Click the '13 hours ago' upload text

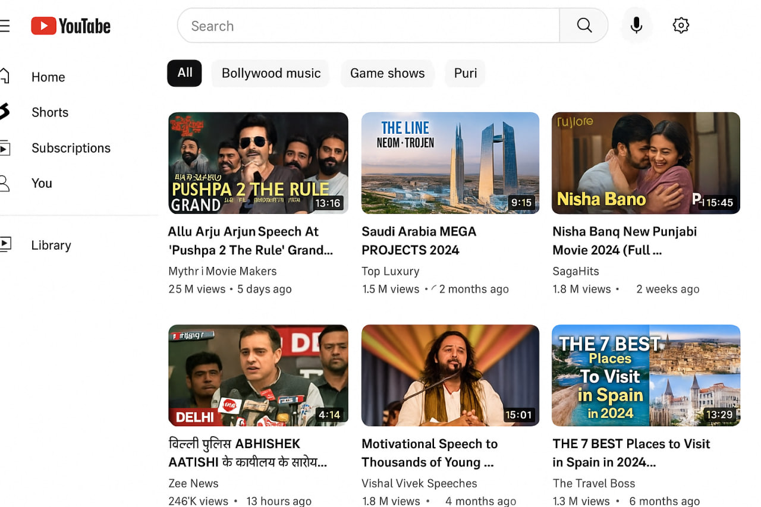click(x=279, y=501)
